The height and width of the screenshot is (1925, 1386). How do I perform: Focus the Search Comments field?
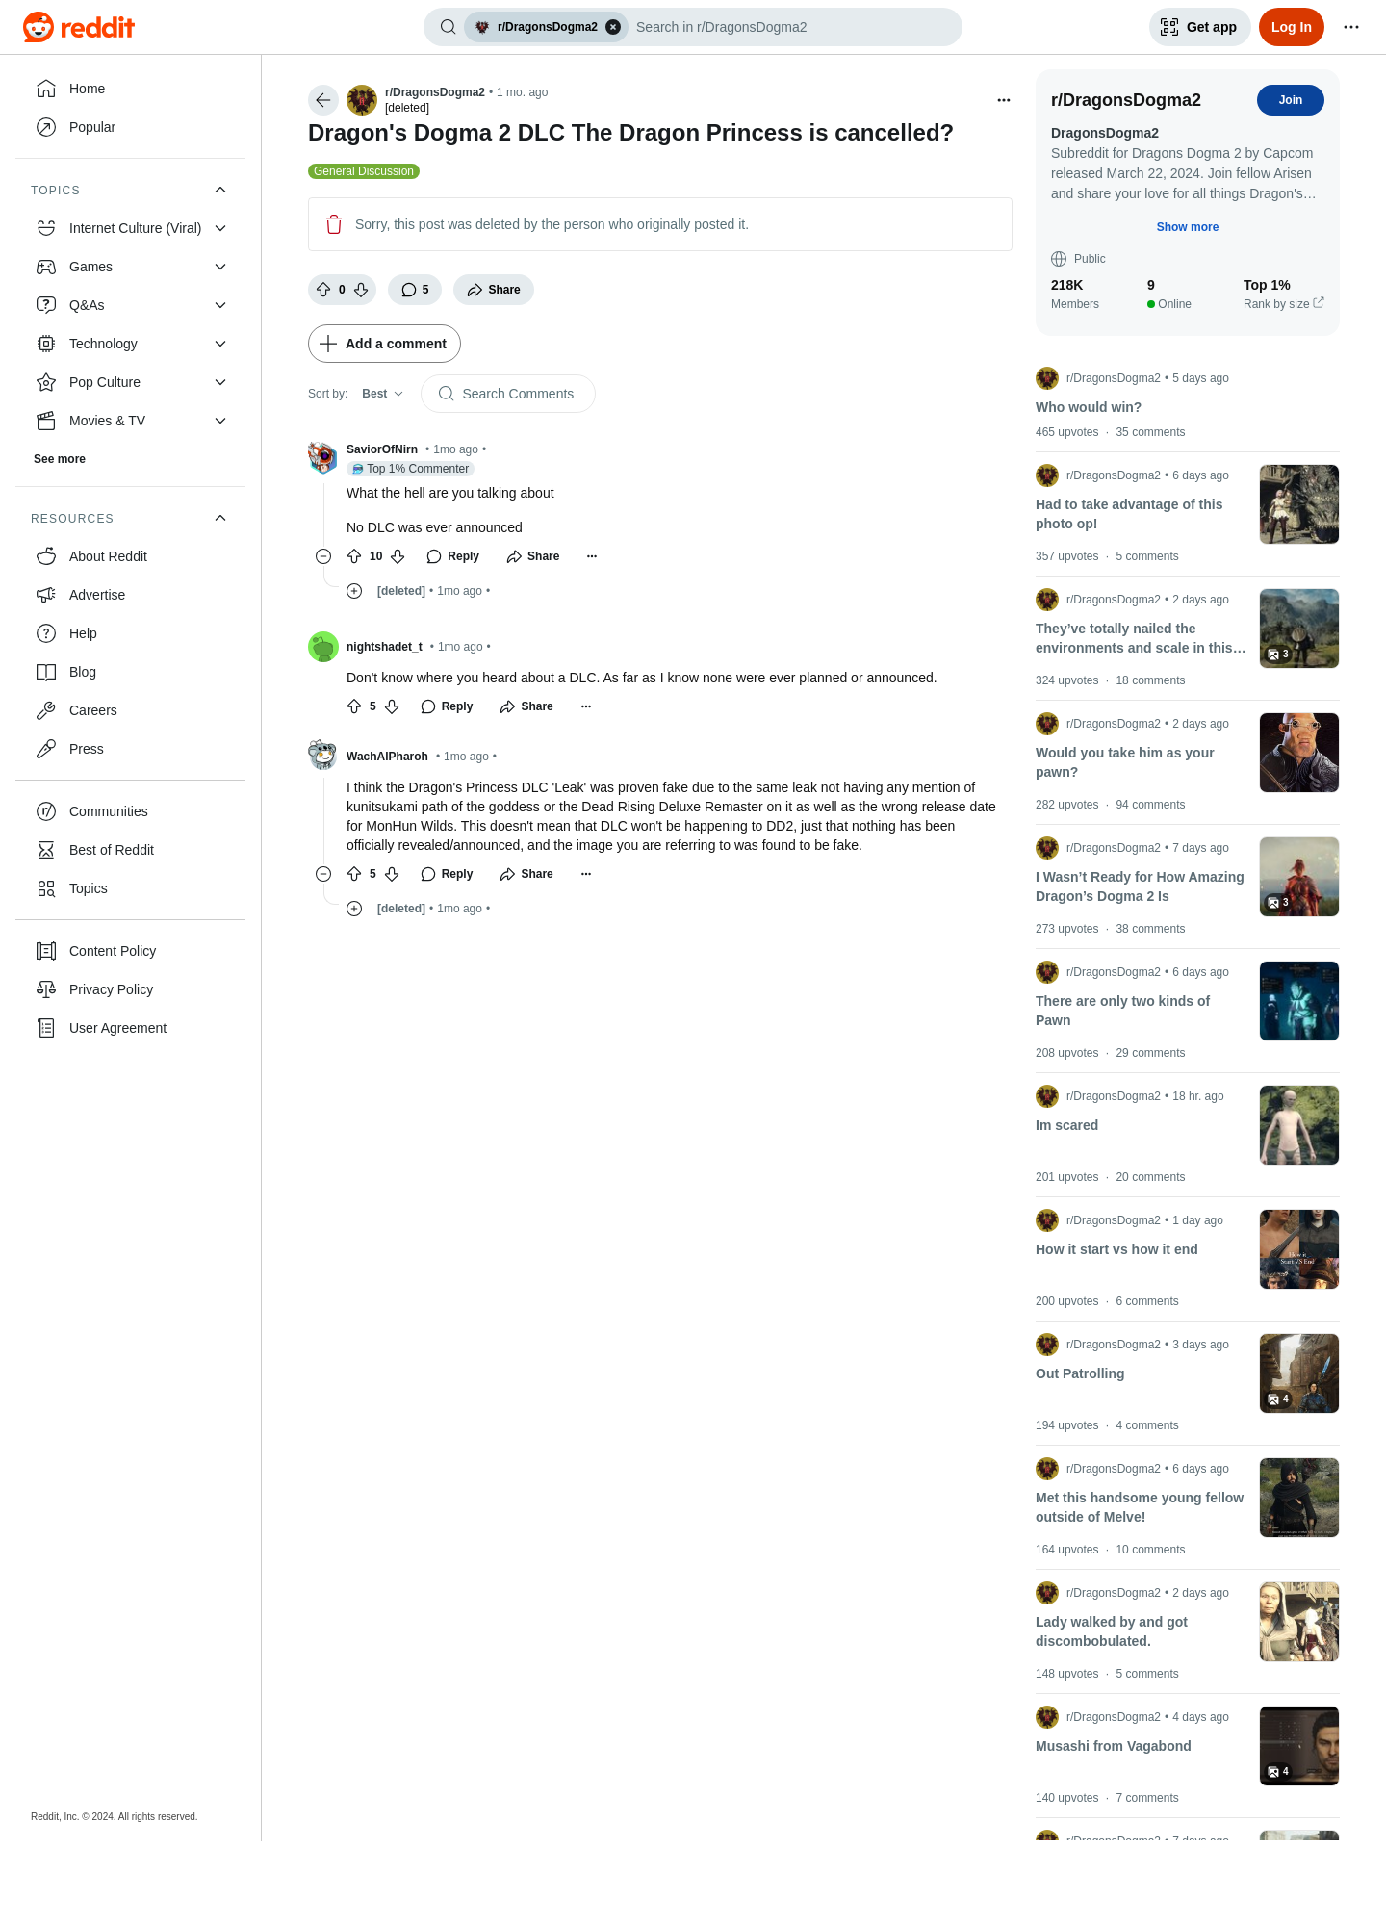click(x=507, y=394)
